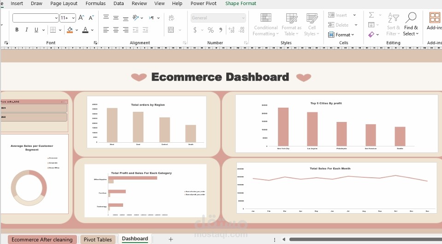442x244 pixels.
Task: Open the Formulas ribbon tab
Action: pyautogui.click(x=95, y=3)
